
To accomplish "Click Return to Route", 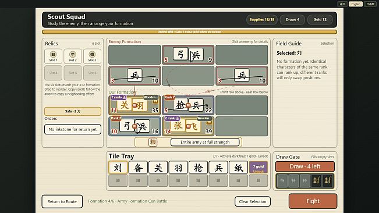I will click(62, 201).
